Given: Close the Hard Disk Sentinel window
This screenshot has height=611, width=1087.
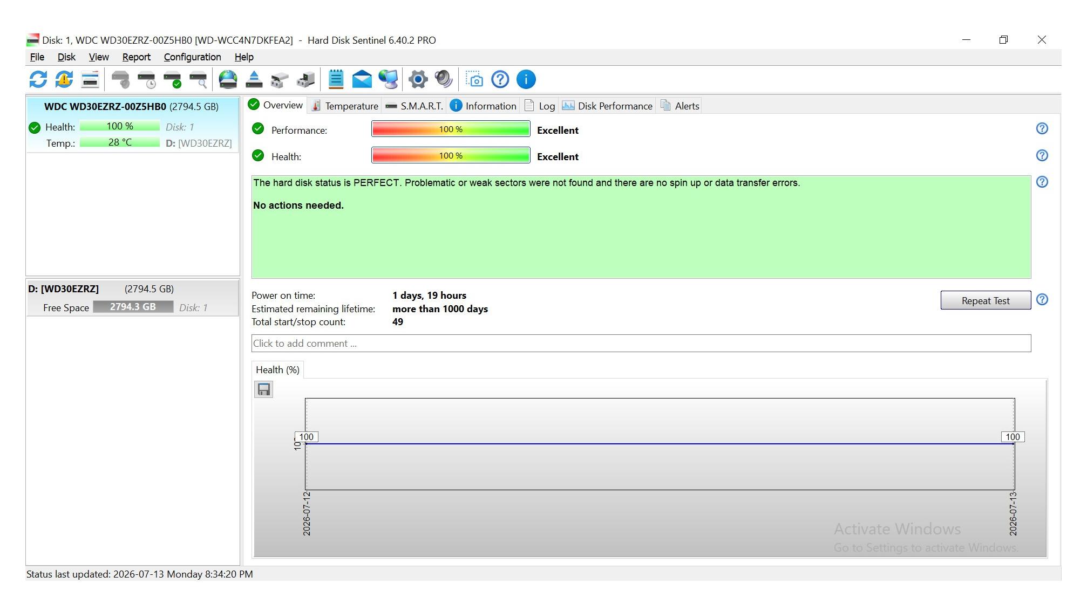Looking at the screenshot, I should (1042, 40).
